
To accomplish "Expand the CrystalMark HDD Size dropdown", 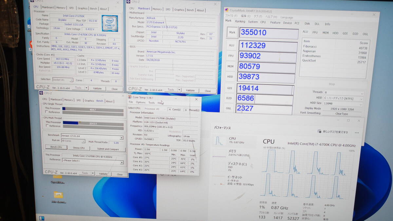I will [362, 103].
